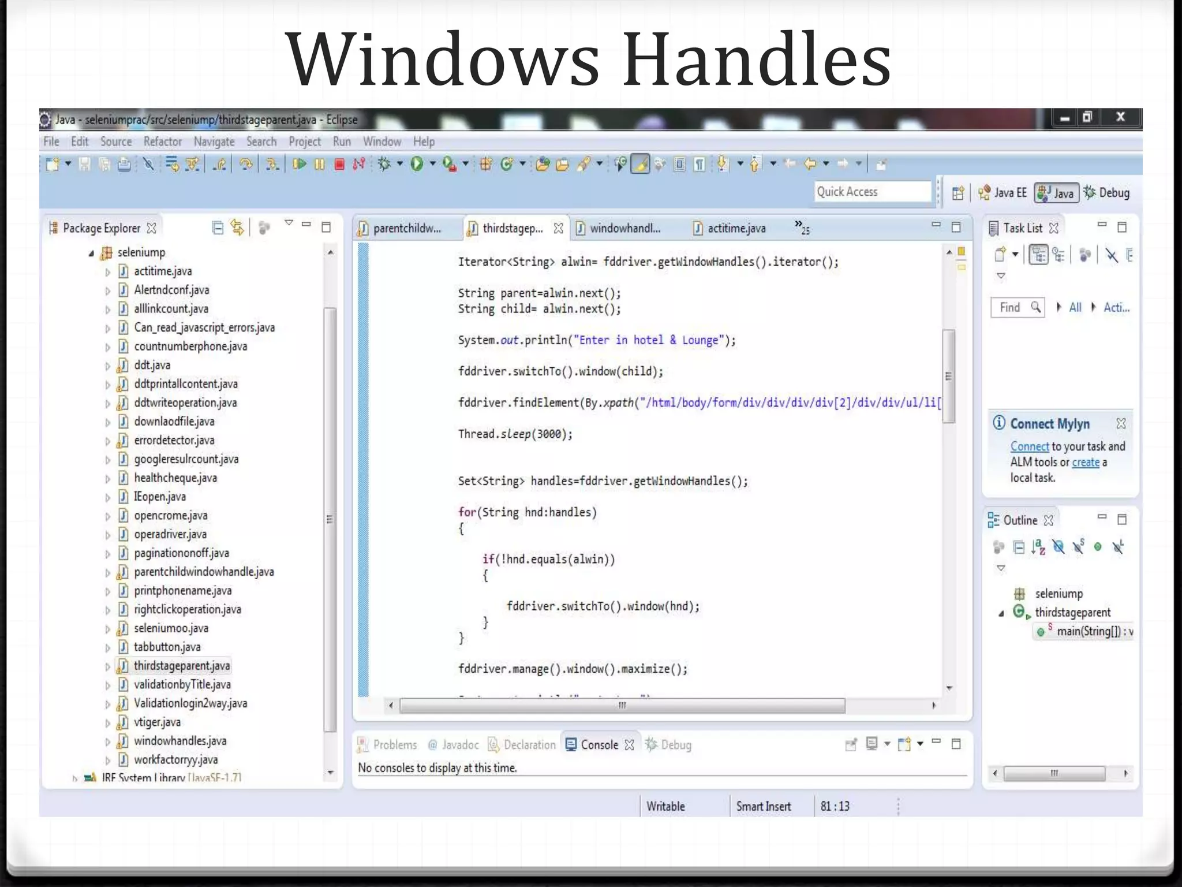Switch to Java EE perspective
This screenshot has height=887, width=1182.
[1003, 193]
